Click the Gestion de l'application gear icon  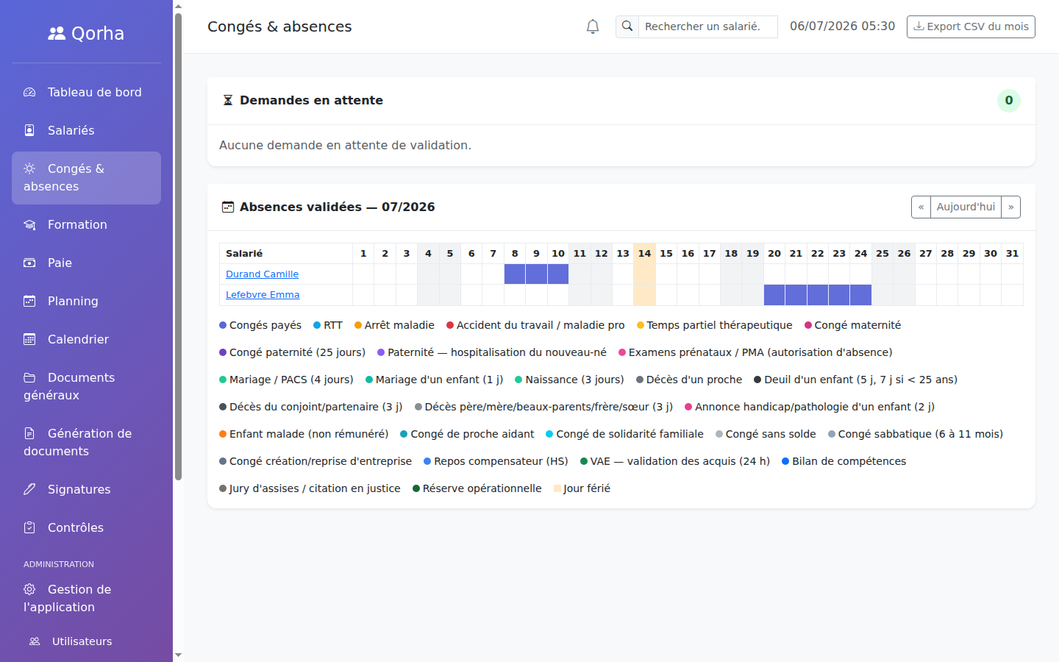click(29, 589)
